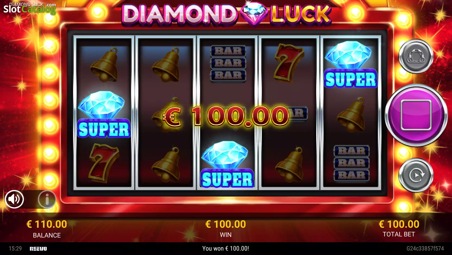The image size is (452, 255).
Task: Click the 'You won € 100.00!' message
Action: (x=226, y=248)
